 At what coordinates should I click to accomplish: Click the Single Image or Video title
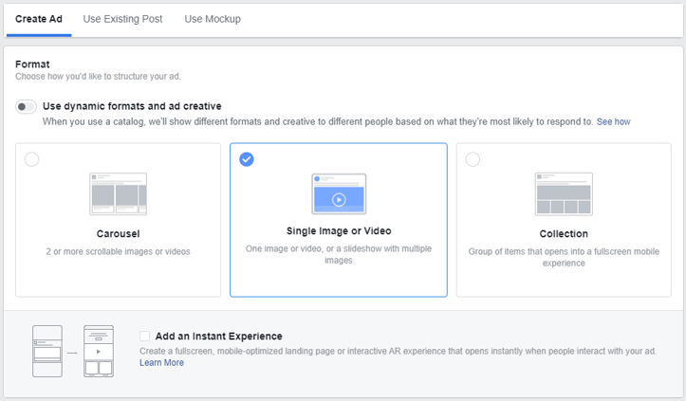click(339, 231)
